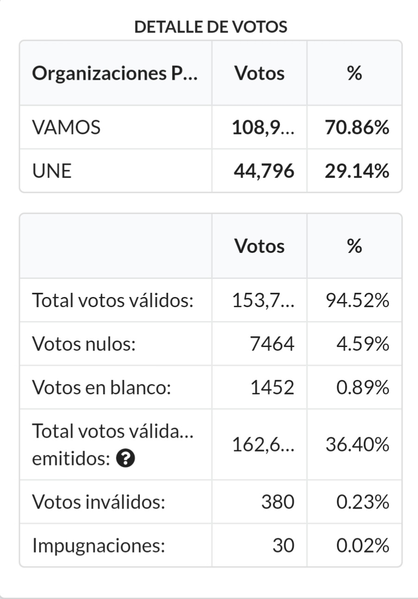Click the 70.86% VAMOS percentage cell
Viewport: 418px width, 599px height.
pos(357,127)
